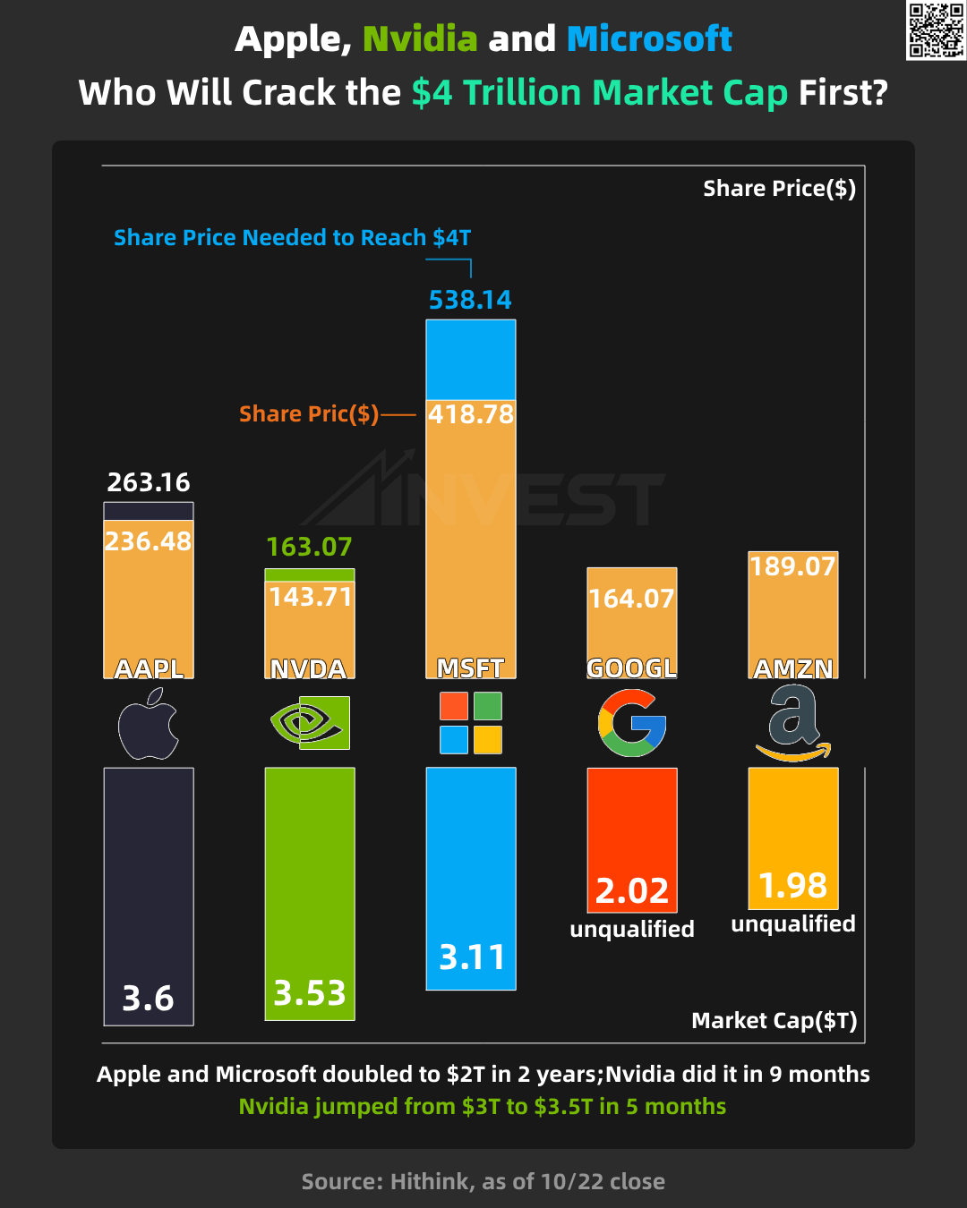Select Apple's 3.6 market cap bar

[149, 895]
